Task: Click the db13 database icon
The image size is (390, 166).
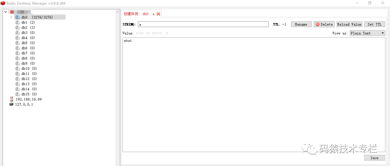Action: click(17, 84)
